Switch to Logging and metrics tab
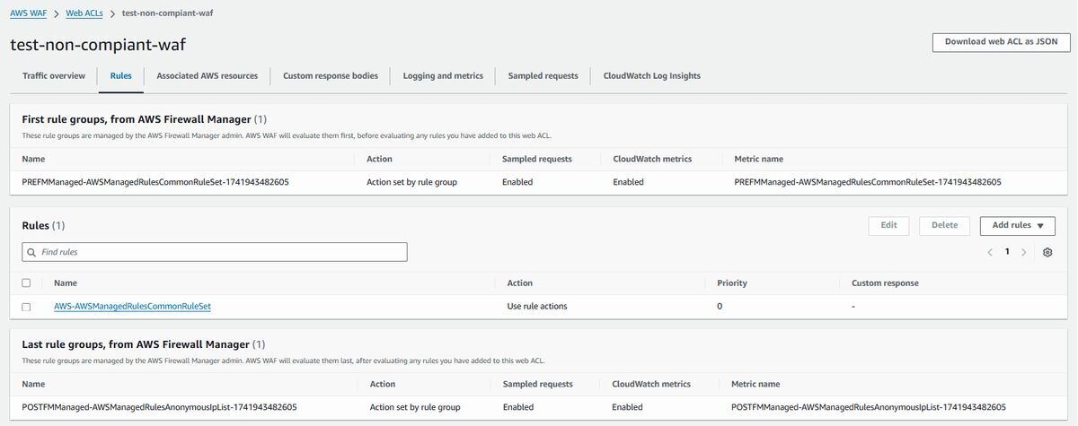Screen dimensions: 1078x426 443,76
